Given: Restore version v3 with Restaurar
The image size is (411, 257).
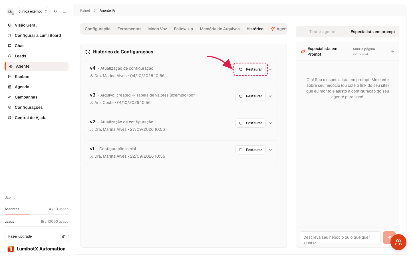Looking at the screenshot, I should tap(251, 96).
